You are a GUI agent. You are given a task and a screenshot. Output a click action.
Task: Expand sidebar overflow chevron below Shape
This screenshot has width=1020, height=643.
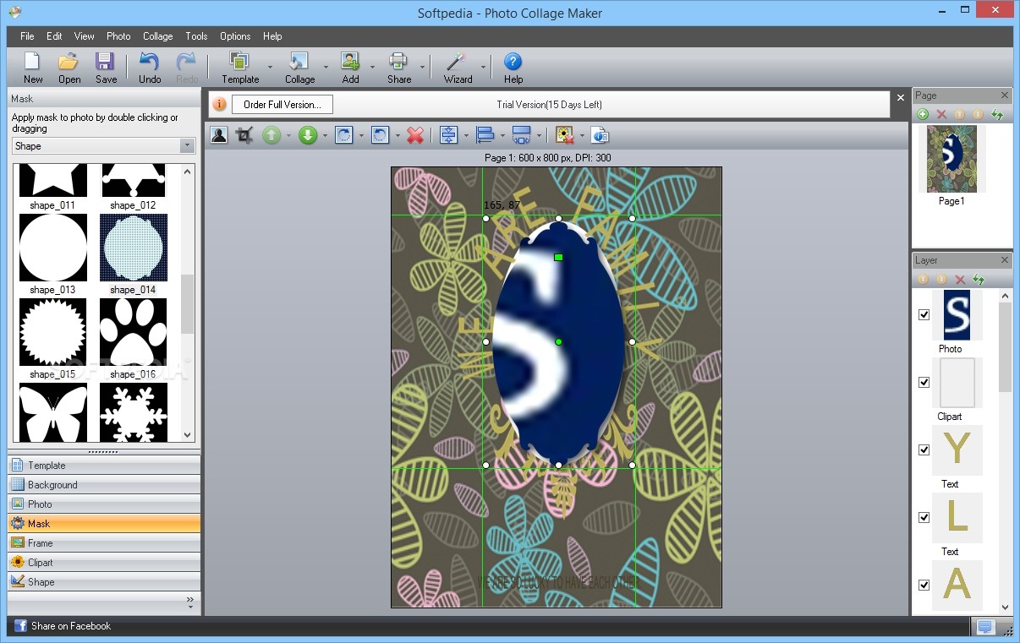click(x=189, y=602)
